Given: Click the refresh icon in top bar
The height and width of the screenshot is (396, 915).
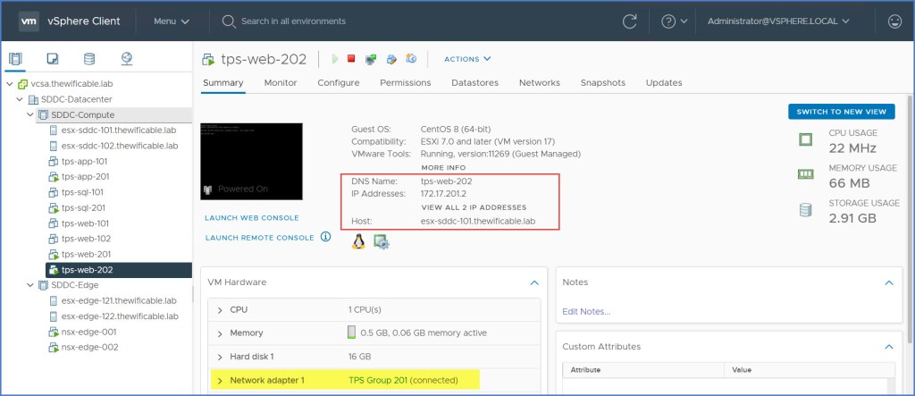Looking at the screenshot, I should (629, 21).
